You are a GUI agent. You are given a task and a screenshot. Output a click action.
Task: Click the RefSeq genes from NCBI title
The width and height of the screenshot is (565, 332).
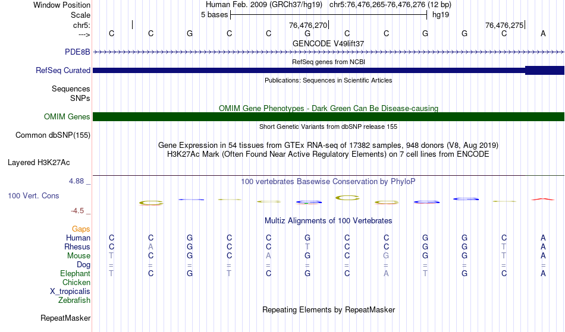(x=328, y=62)
